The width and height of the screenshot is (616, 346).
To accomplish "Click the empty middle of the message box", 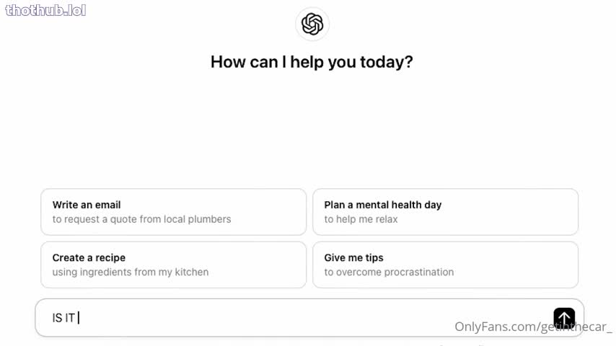I will click(x=303, y=318).
